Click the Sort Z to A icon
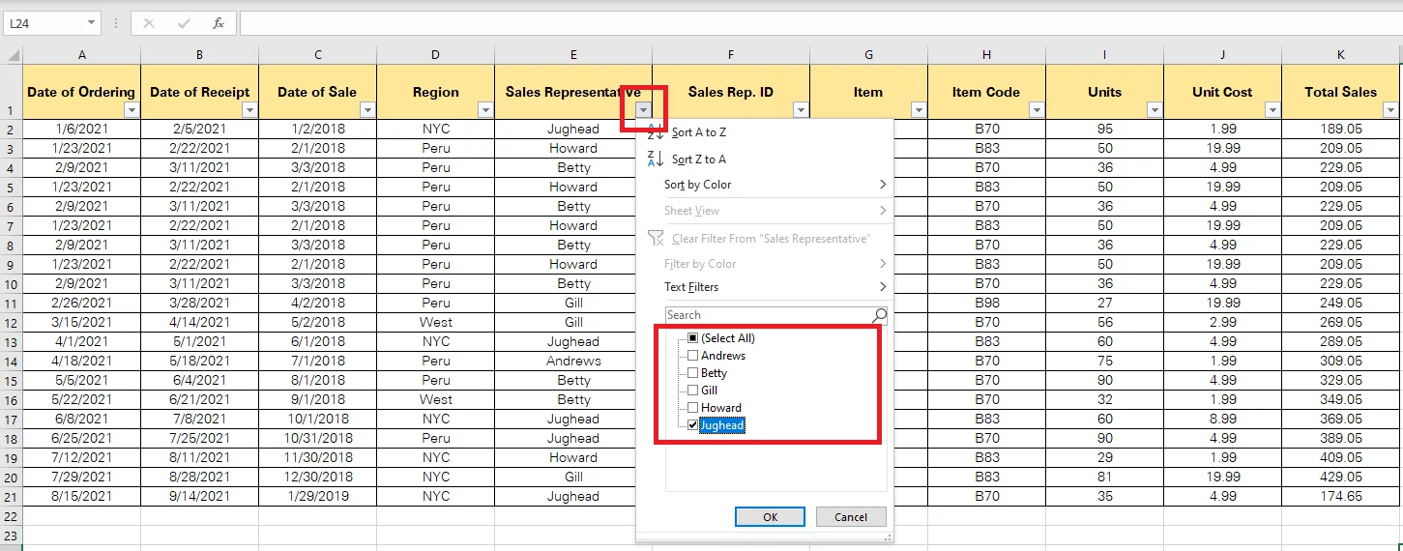Viewport: 1403px width, 551px height. 655,159
